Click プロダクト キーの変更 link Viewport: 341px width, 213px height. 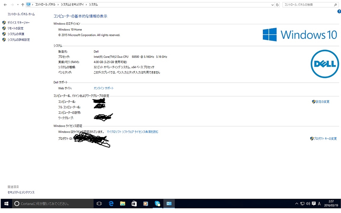(325, 139)
